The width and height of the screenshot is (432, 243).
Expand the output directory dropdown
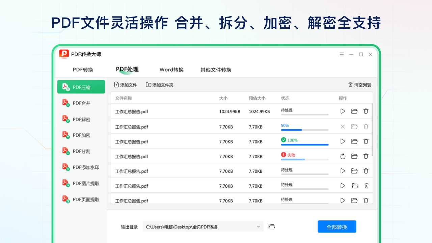click(258, 226)
